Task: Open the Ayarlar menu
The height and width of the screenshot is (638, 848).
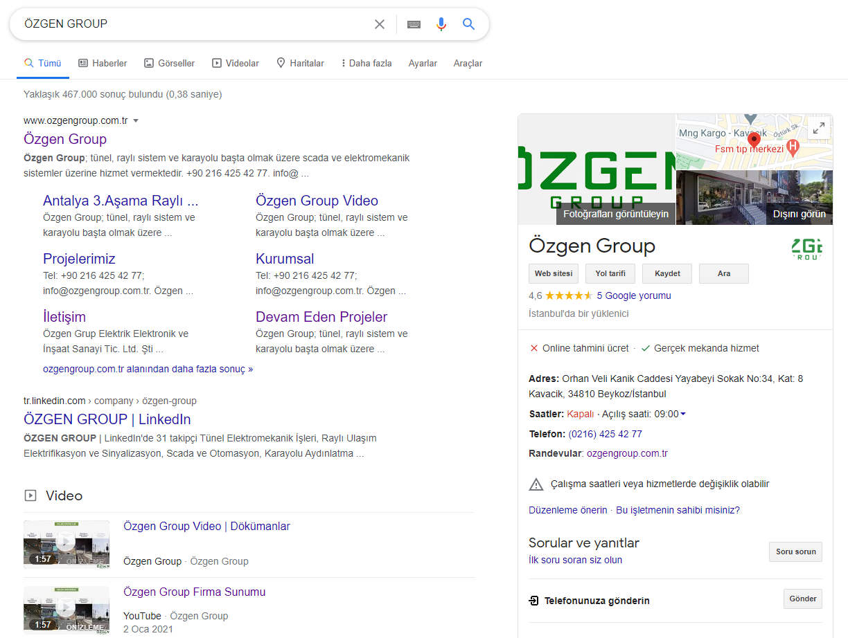Action: 423,63
